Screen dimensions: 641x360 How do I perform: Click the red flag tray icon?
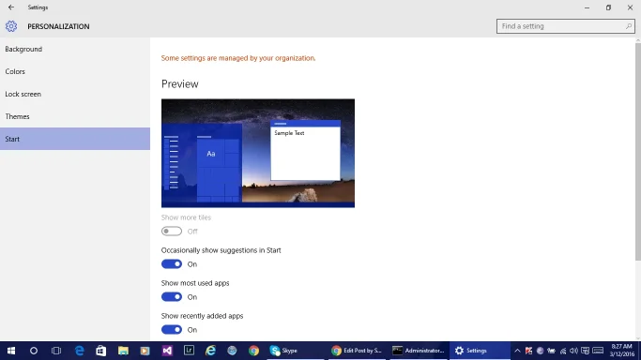pos(528,351)
